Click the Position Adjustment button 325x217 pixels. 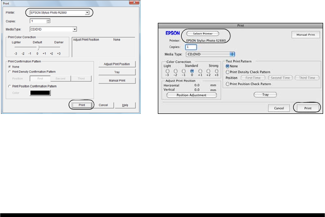pos(191,95)
